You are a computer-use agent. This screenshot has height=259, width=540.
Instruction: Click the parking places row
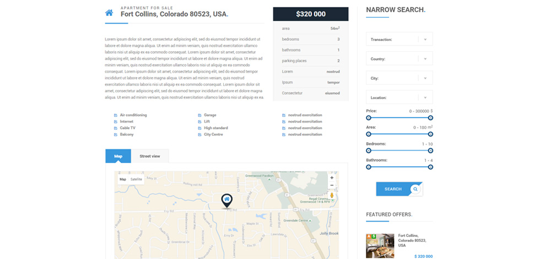coord(311,61)
